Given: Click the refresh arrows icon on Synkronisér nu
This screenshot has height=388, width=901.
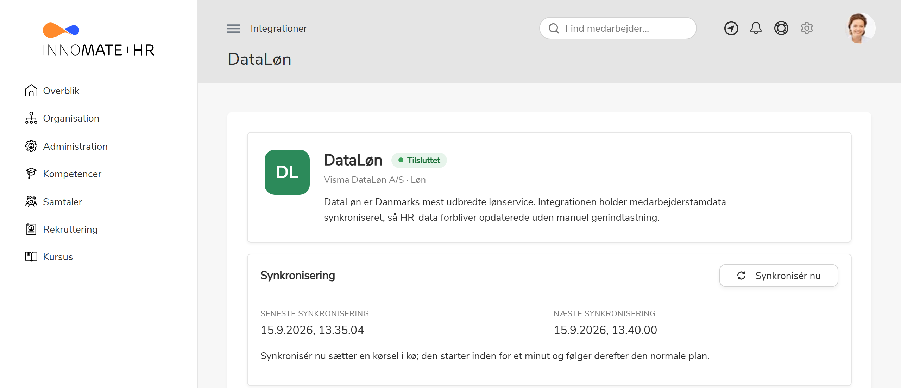Looking at the screenshot, I should 741,276.
